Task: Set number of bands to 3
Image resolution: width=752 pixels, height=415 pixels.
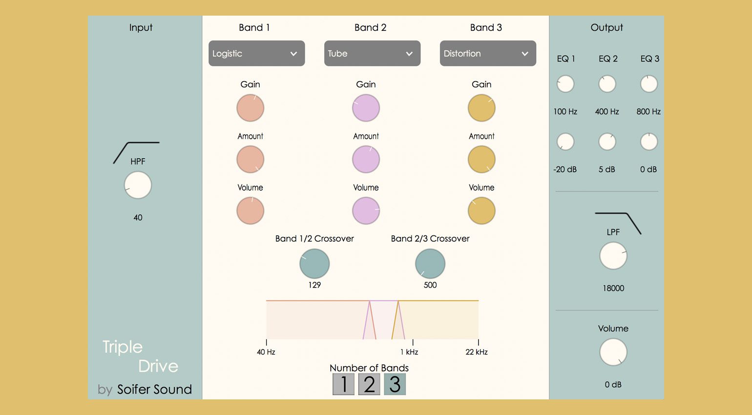Action: point(395,384)
